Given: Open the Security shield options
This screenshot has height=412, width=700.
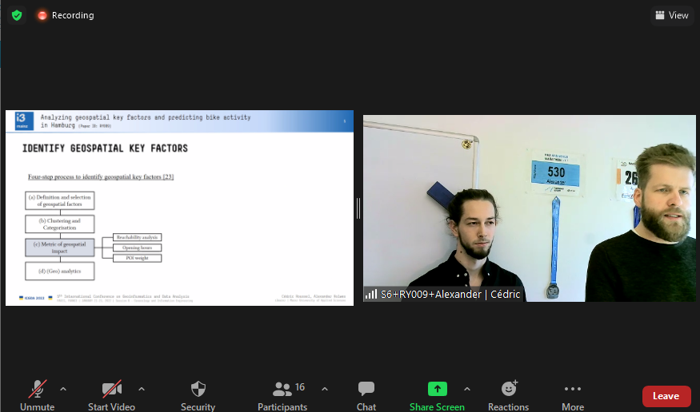Looking at the screenshot, I should point(198,395).
